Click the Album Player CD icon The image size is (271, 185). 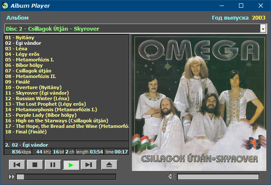point(5,6)
